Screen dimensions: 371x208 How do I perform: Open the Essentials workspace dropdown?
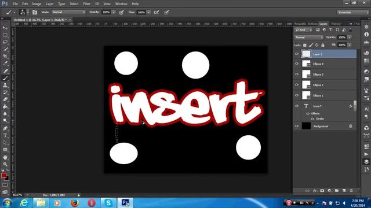pyautogui.click(x=353, y=12)
